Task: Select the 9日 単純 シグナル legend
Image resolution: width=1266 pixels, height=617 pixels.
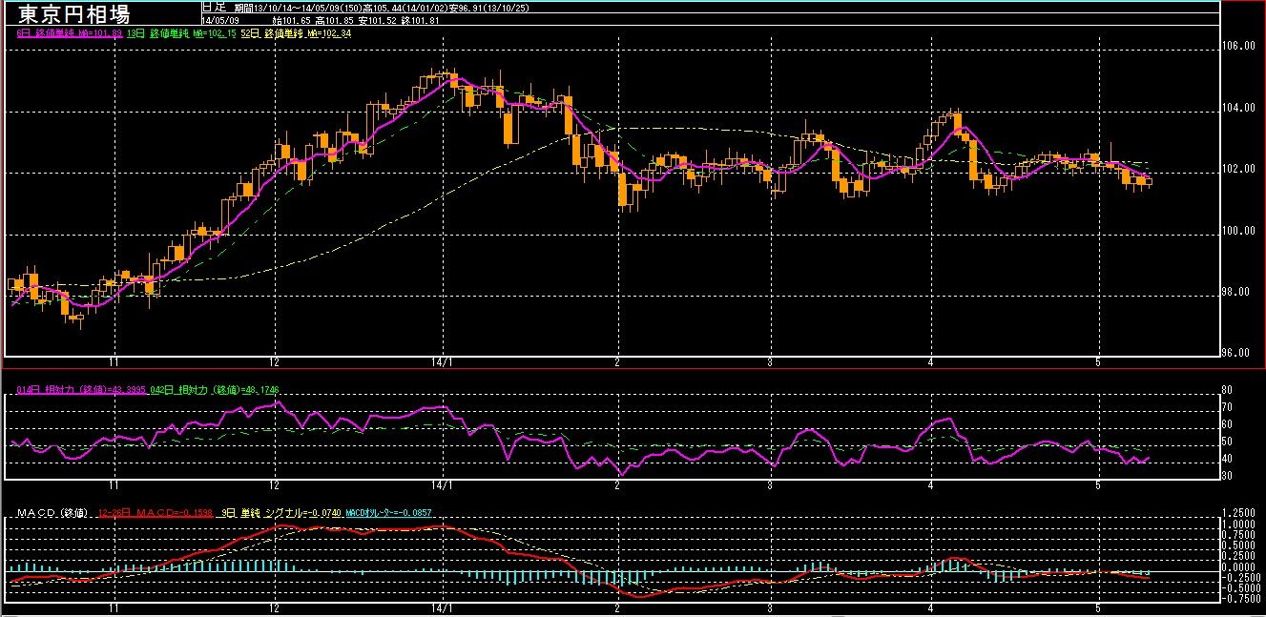Action: [x=280, y=513]
